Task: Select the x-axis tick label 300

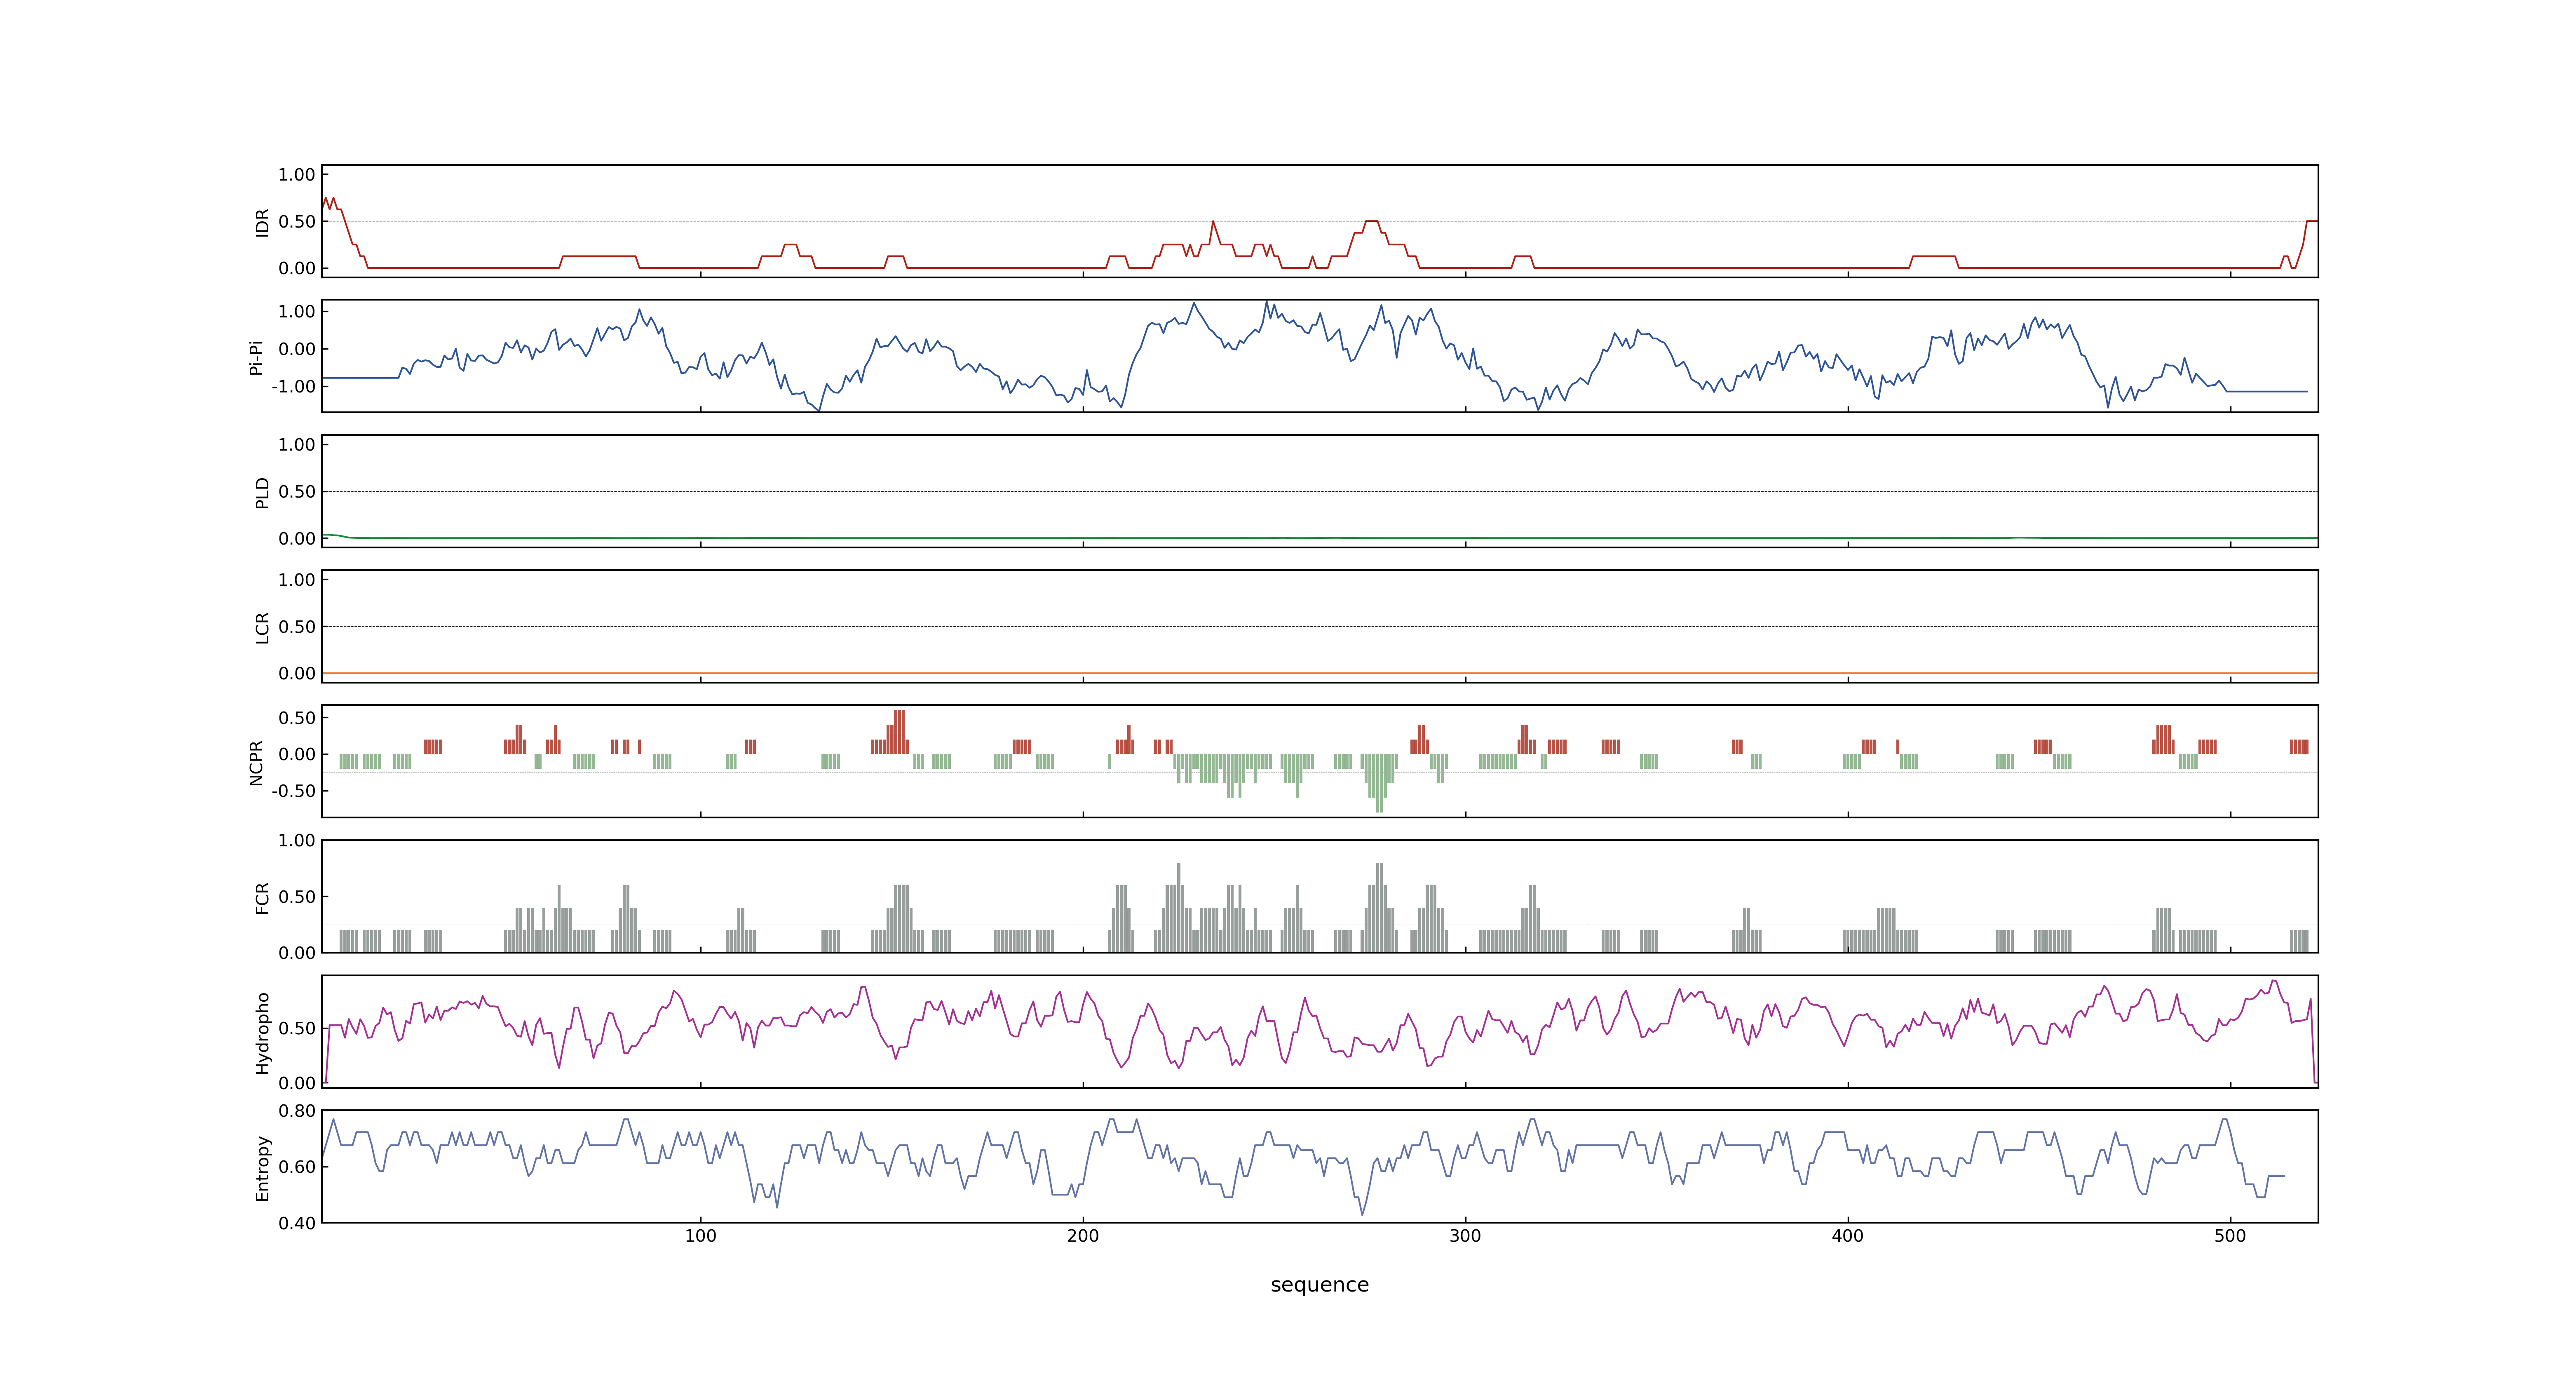Action: point(1465,1236)
